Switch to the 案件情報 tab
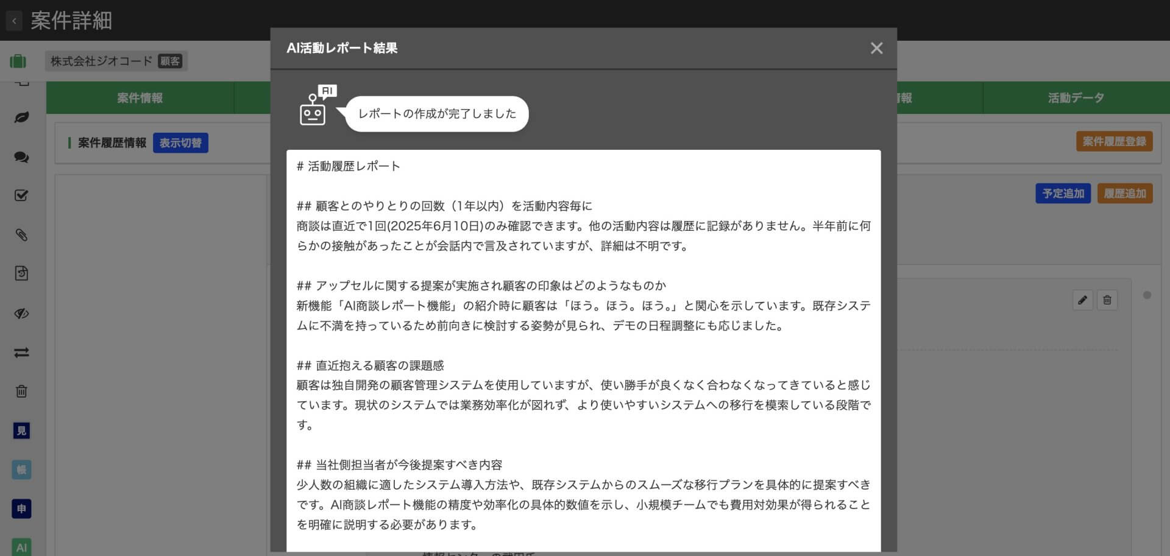This screenshot has width=1170, height=556. click(140, 98)
